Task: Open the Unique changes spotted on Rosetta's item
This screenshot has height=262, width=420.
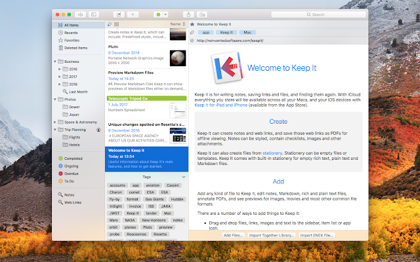Action: pyautogui.click(x=146, y=133)
